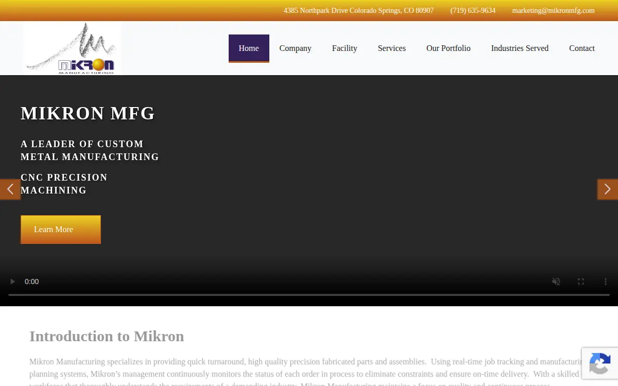Open Industries Served page
The width and height of the screenshot is (618, 386).
[520, 48]
